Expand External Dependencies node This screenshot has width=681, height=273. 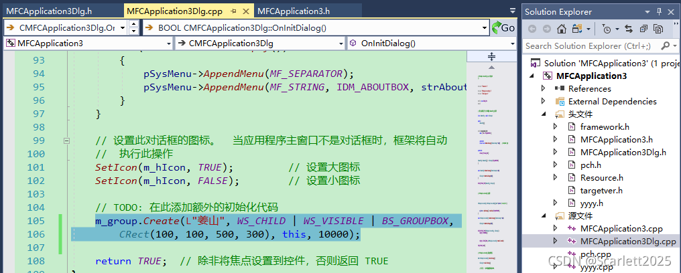coord(544,102)
